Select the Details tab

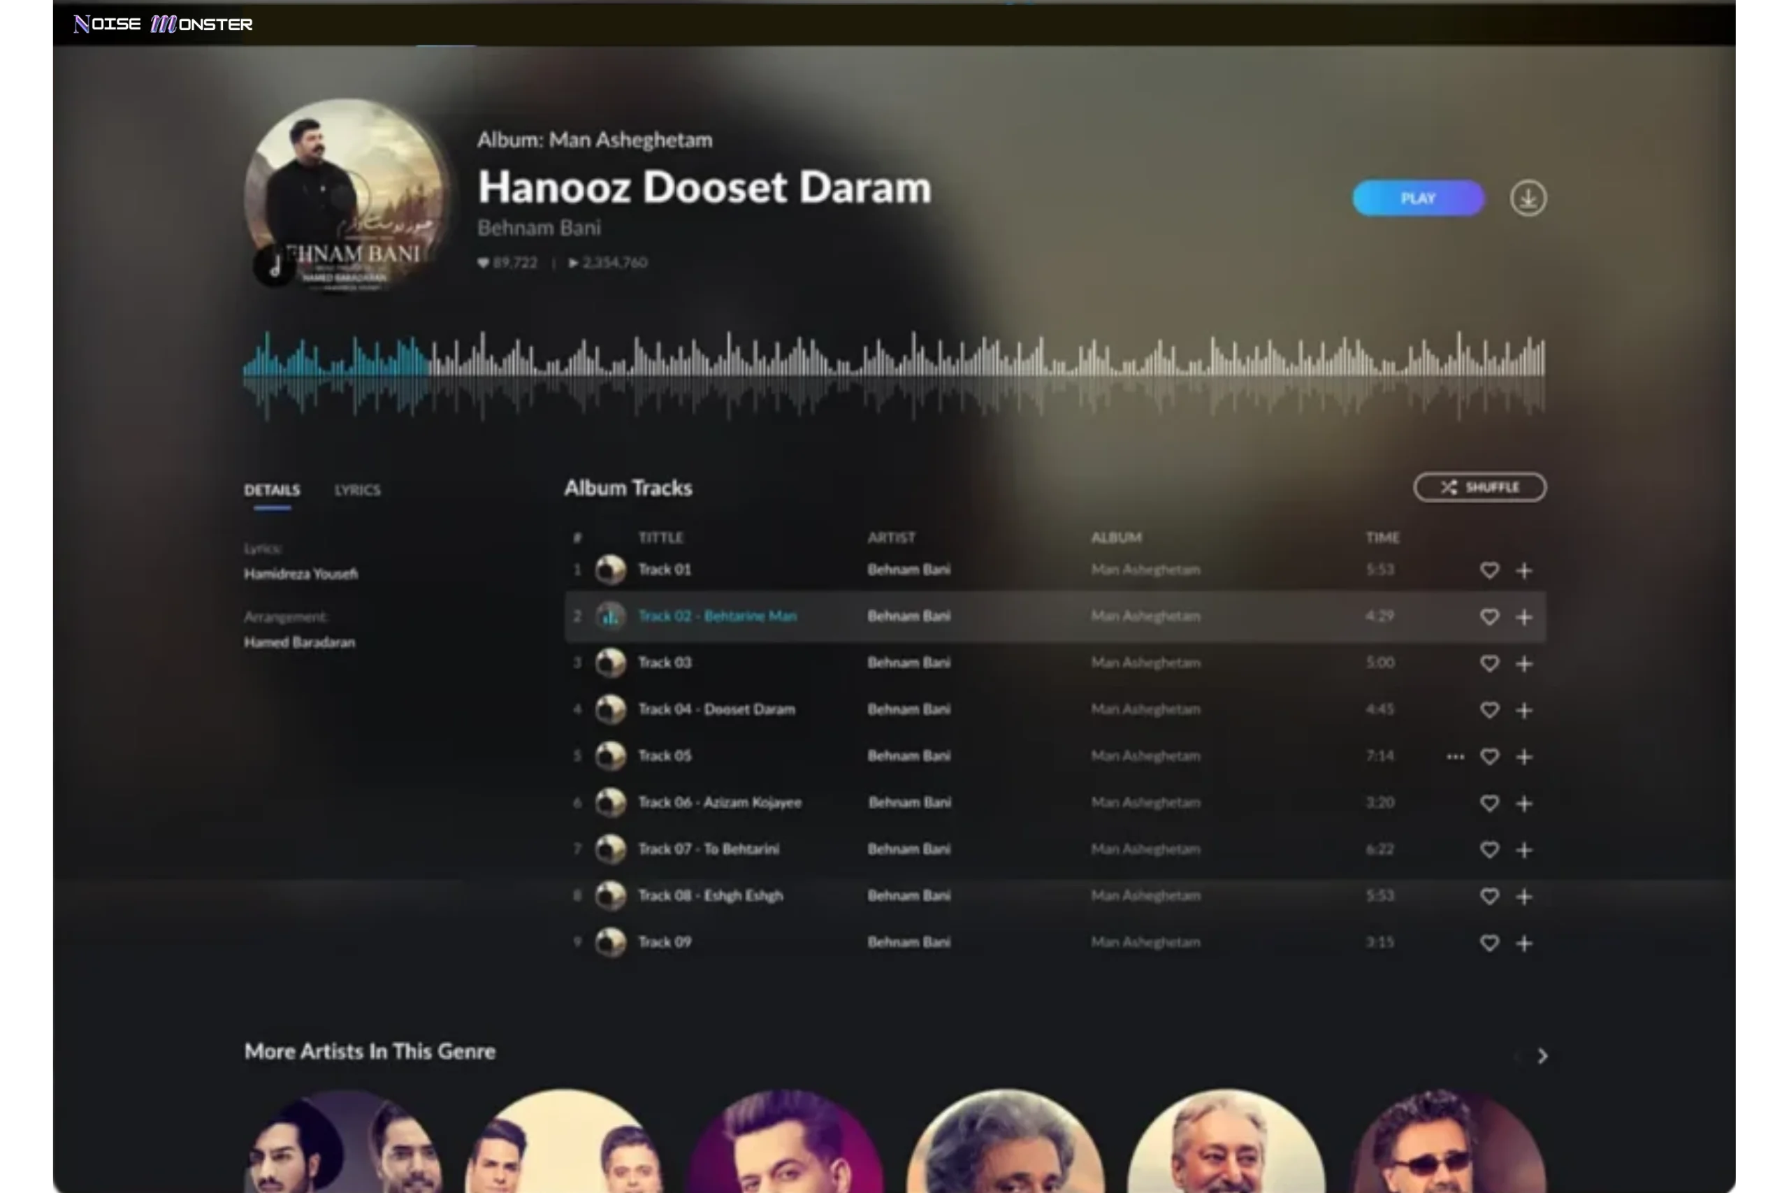pos(272,490)
